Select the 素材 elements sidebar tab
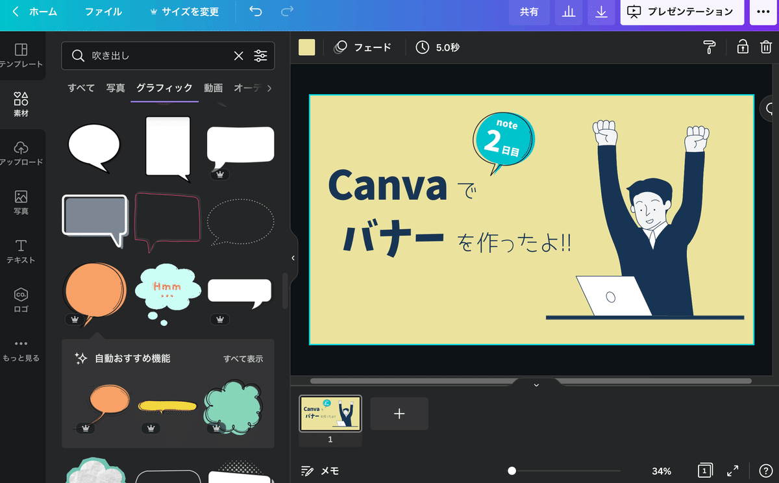Image resolution: width=779 pixels, height=483 pixels. coord(21,104)
